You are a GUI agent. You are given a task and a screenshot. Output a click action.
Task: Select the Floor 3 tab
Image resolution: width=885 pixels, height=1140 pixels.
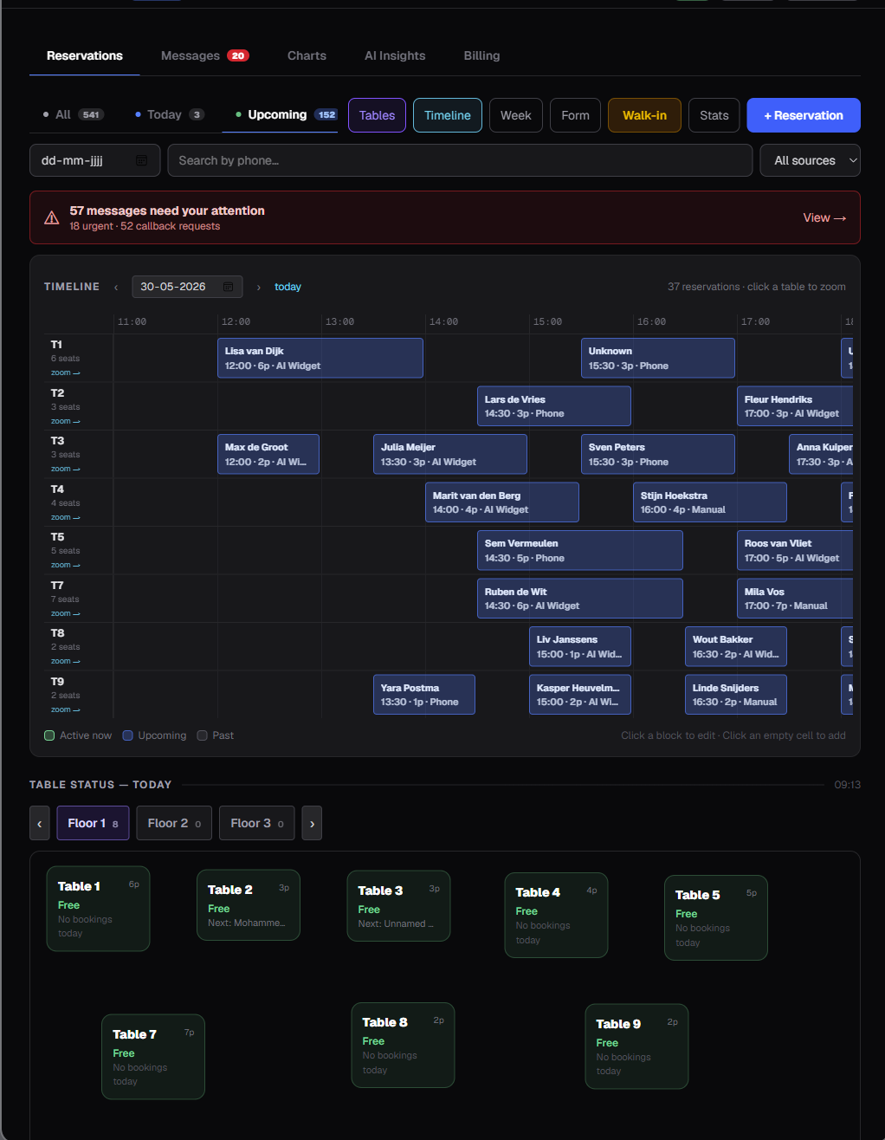tap(257, 823)
